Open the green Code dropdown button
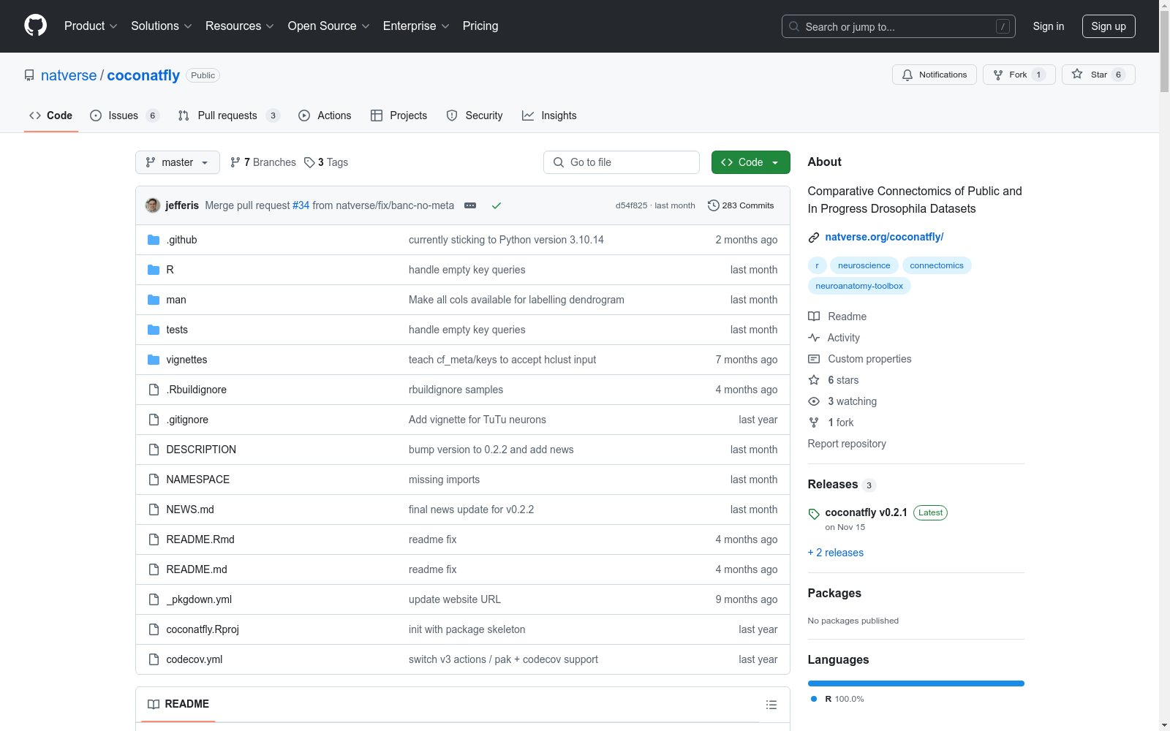 click(750, 162)
